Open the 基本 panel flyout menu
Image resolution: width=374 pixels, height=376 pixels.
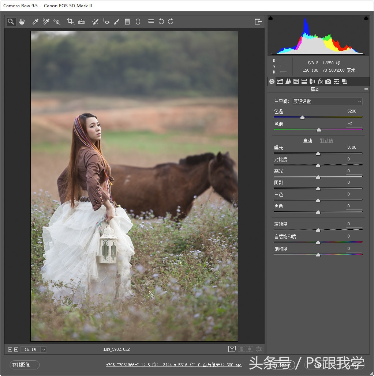click(366, 89)
